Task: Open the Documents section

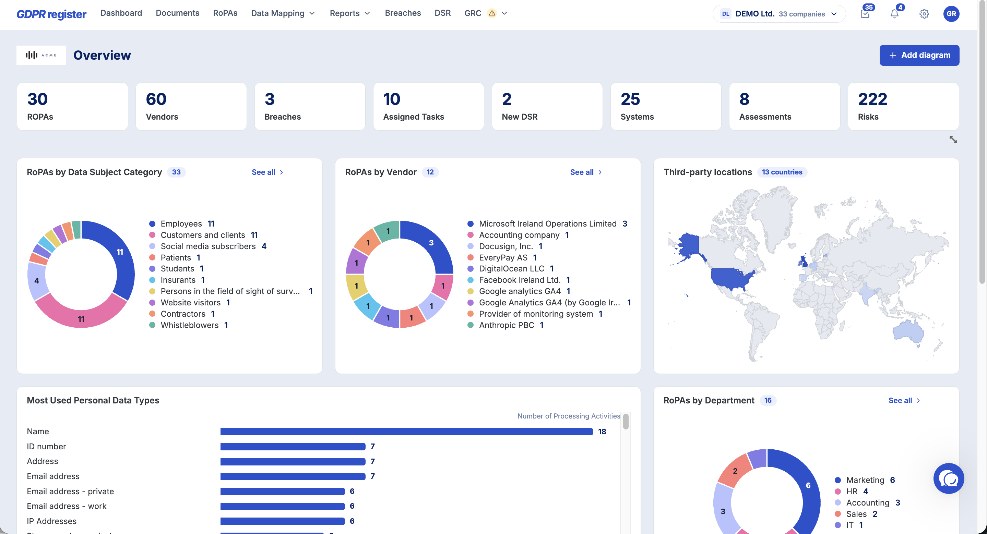Action: click(x=177, y=13)
